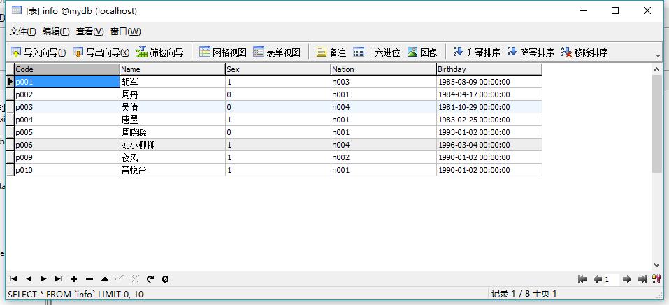The image size is (669, 305).
Task: Go to the first page arrow
Action: click(x=582, y=279)
